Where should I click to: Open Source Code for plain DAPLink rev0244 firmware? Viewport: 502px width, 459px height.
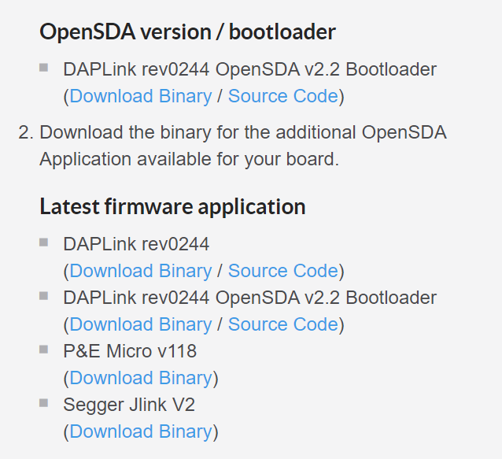[282, 271]
